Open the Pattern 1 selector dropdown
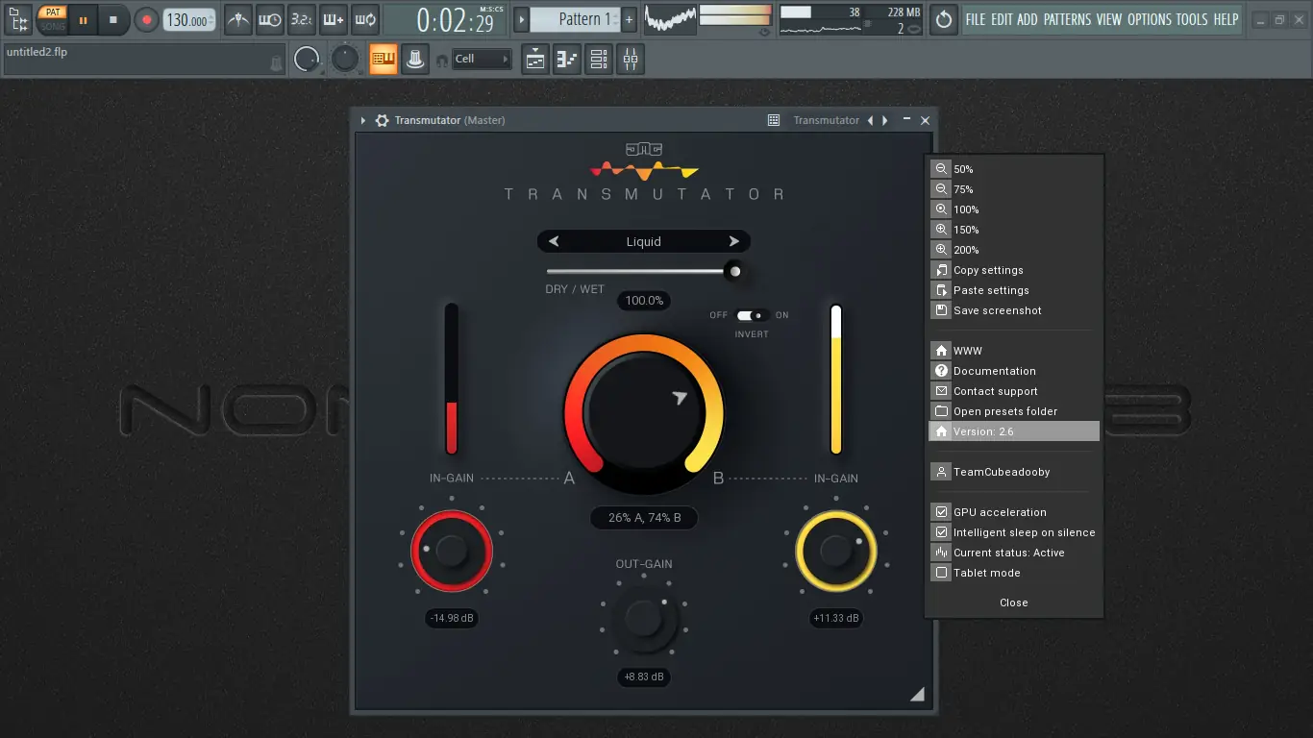The width and height of the screenshot is (1313, 738). point(575,19)
